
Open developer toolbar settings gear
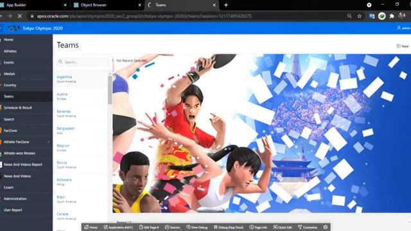326,227
